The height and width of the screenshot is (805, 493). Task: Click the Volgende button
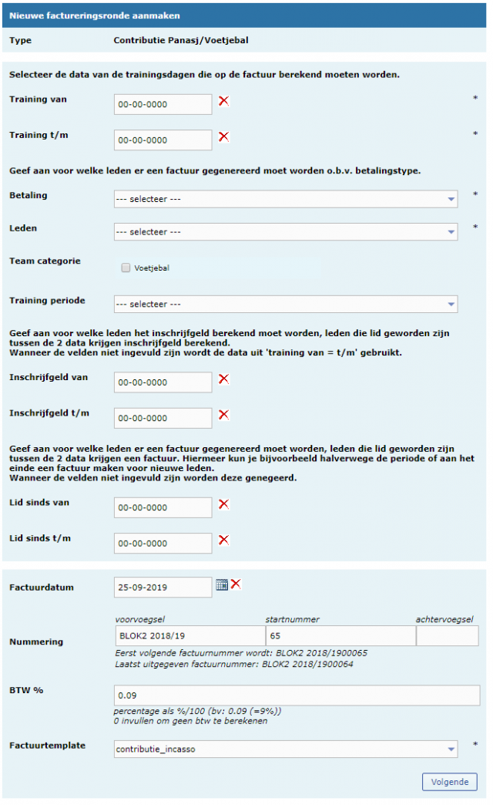pyautogui.click(x=449, y=782)
